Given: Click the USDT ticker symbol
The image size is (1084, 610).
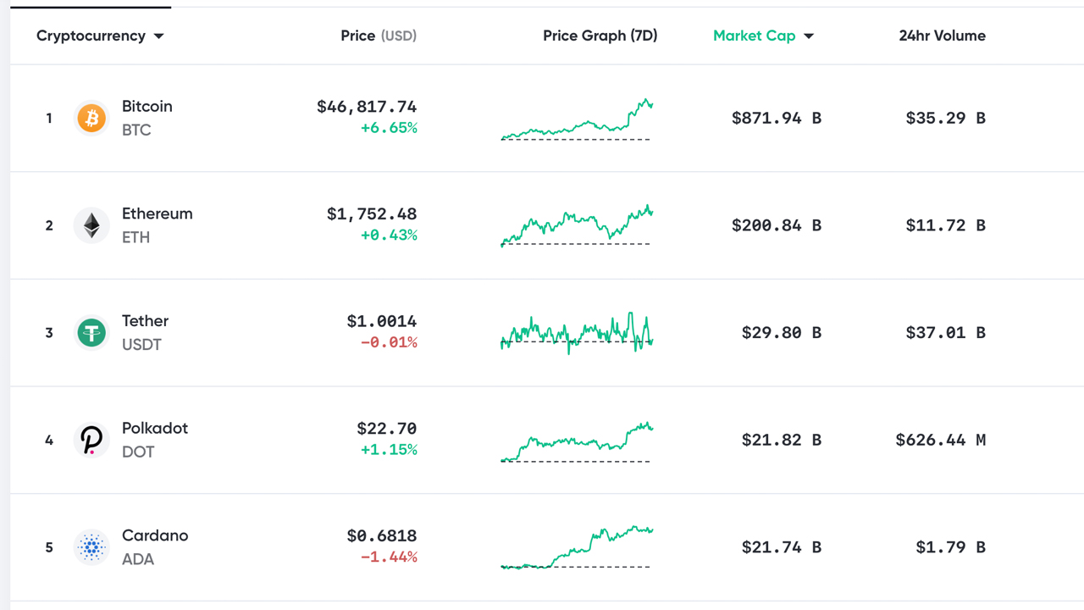Looking at the screenshot, I should [x=141, y=345].
